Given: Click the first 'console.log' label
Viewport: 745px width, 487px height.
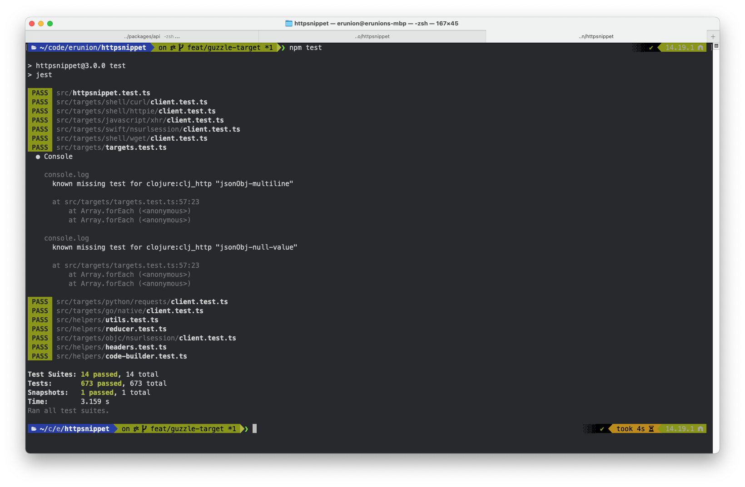Looking at the screenshot, I should click(x=66, y=175).
